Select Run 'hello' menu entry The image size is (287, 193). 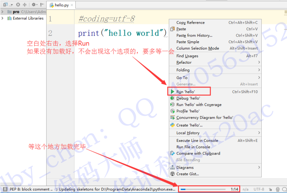(x=215, y=92)
